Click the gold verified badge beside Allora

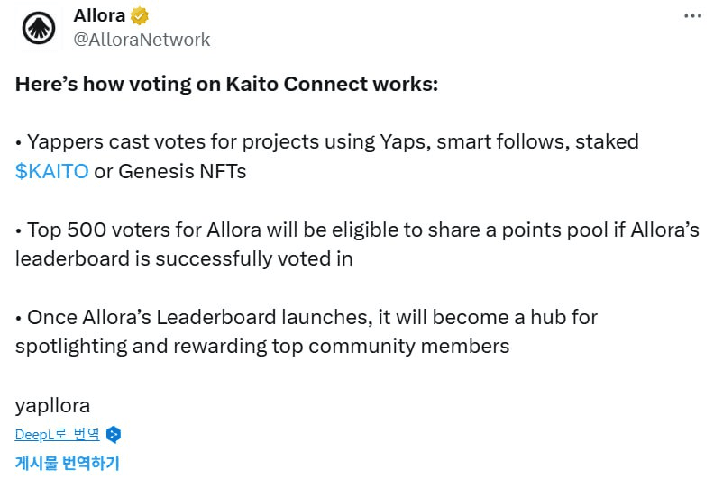(140, 15)
